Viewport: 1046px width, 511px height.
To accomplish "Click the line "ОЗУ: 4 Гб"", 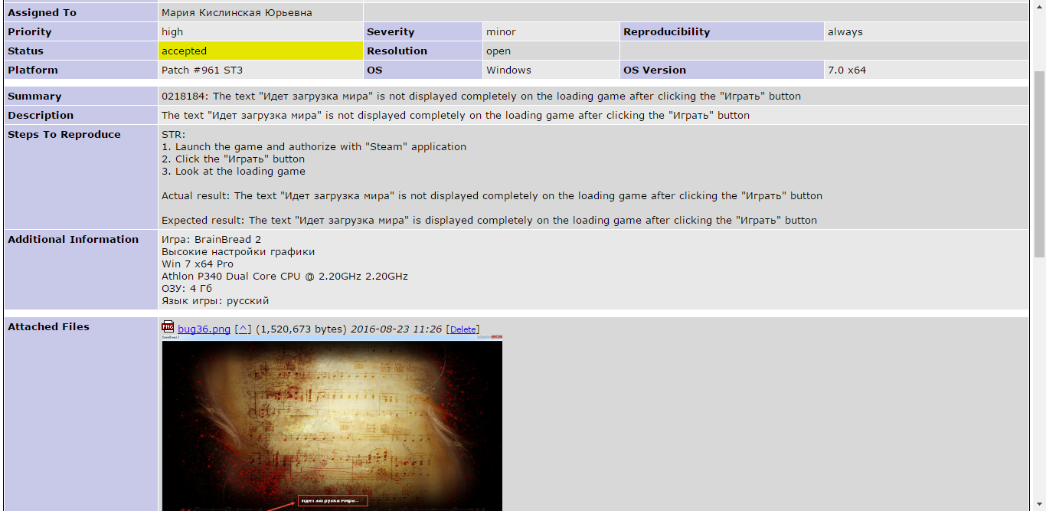I will tap(187, 289).
